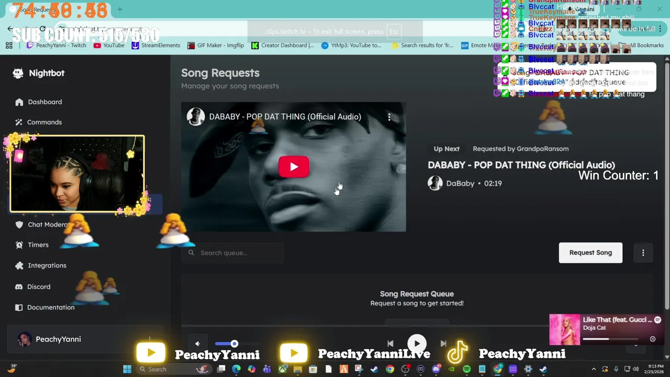Image resolution: width=670 pixels, height=377 pixels.
Task: Click the Documentation book icon
Action: pos(19,307)
